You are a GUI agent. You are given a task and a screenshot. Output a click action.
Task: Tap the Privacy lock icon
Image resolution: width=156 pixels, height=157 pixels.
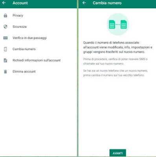(6, 15)
